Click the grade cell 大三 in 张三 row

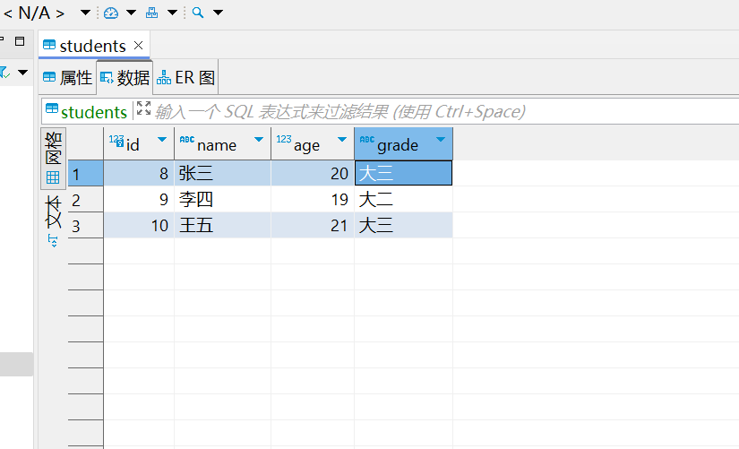click(403, 173)
